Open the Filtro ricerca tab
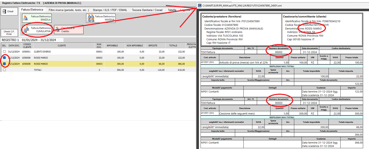The height and width of the screenshot is (149, 369). (69, 10)
